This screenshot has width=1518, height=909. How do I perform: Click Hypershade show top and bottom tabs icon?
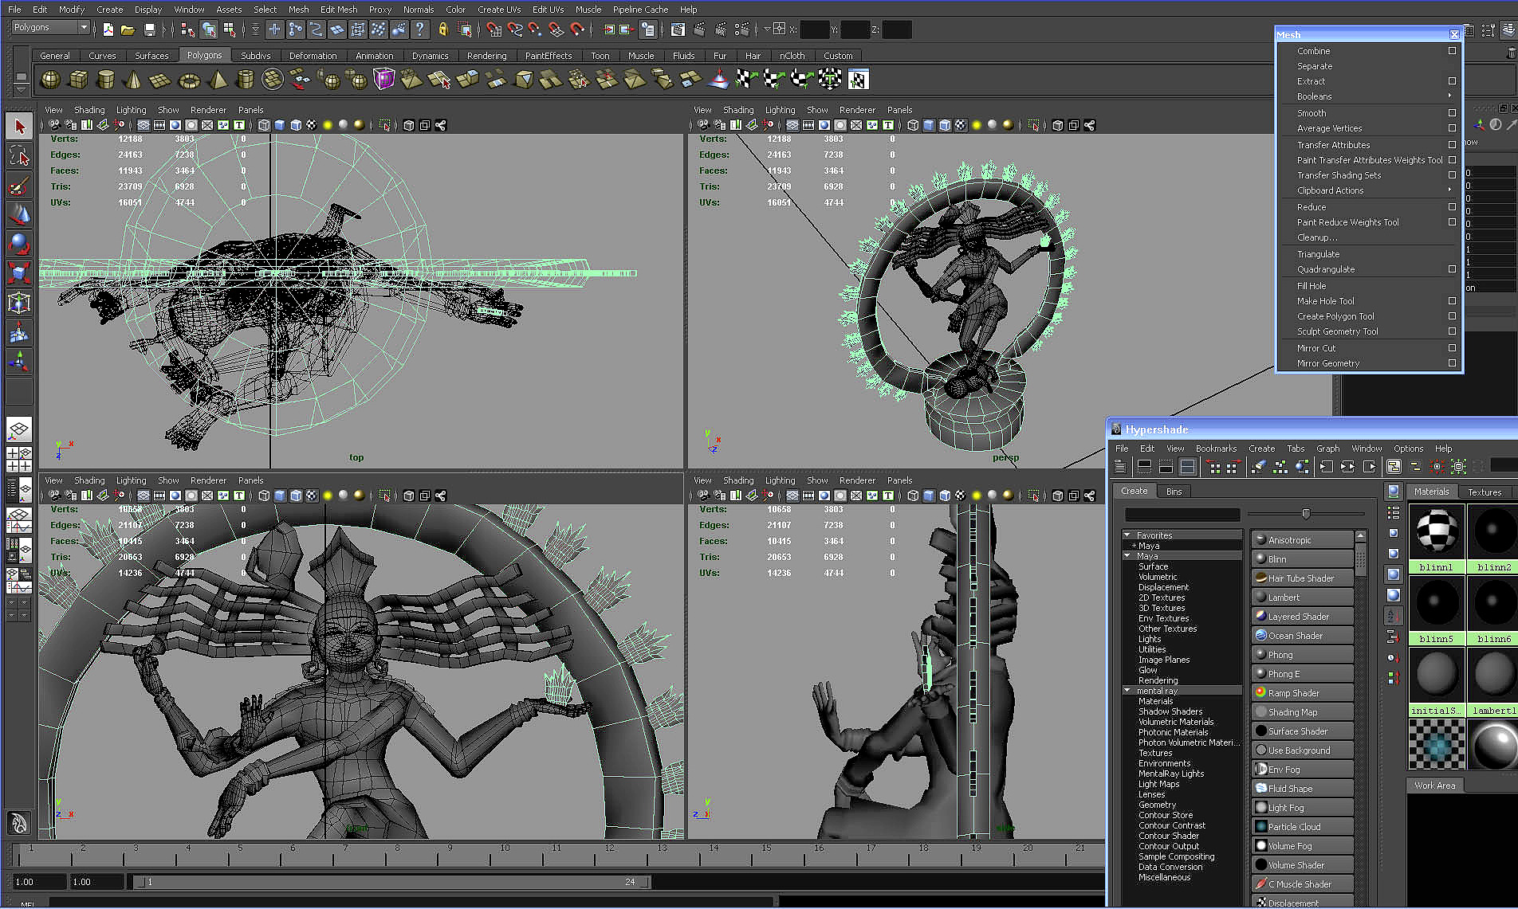pyautogui.click(x=1188, y=467)
